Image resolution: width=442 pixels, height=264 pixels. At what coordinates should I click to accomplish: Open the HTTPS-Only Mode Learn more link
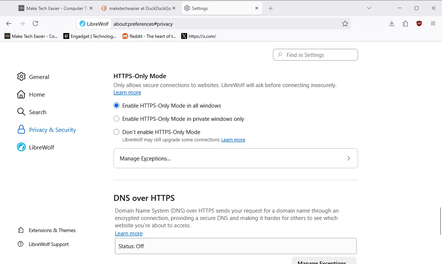127,92
